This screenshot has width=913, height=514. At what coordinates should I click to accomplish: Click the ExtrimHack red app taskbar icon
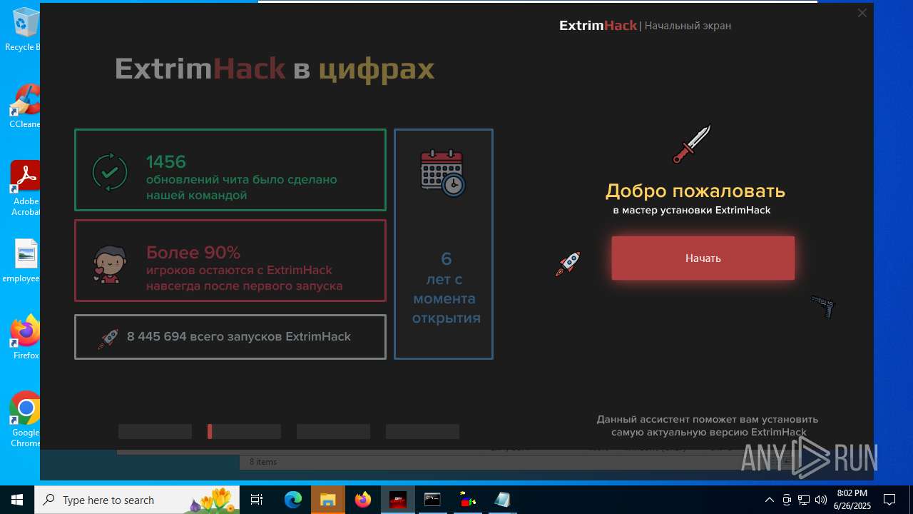point(398,500)
